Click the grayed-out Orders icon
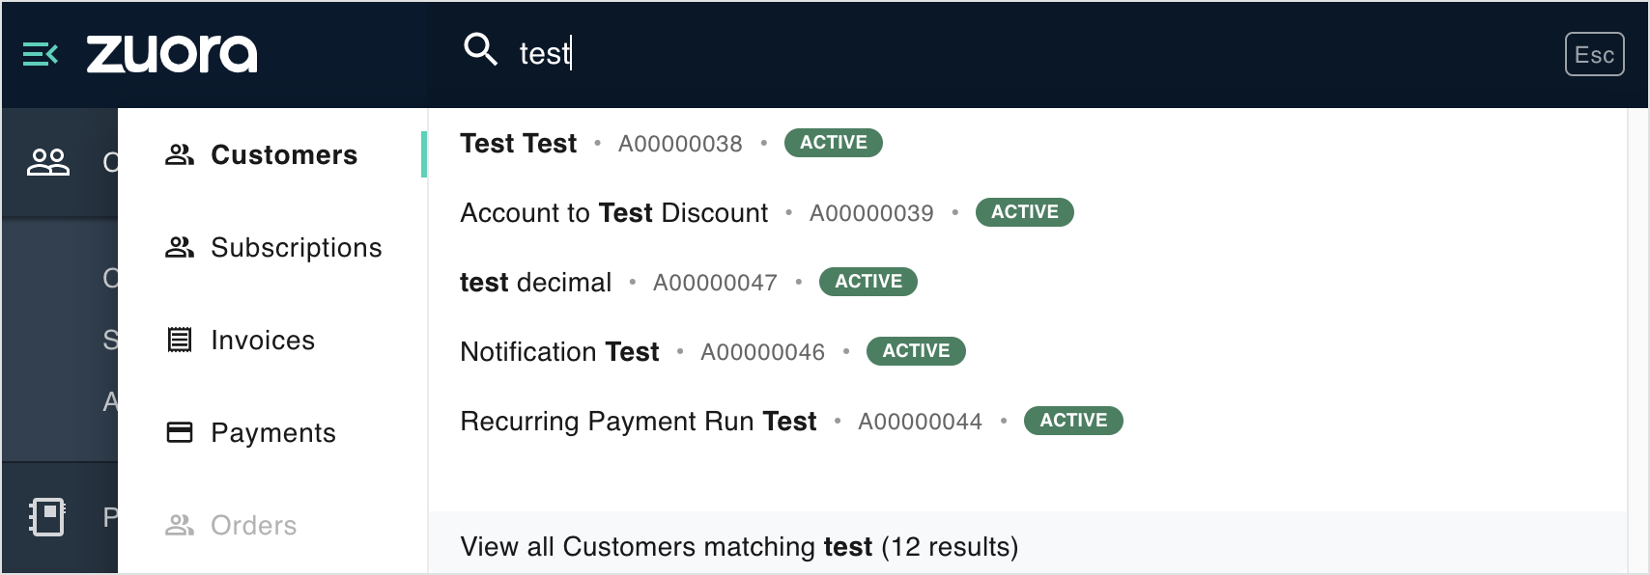This screenshot has height=575, width=1650. 180,524
